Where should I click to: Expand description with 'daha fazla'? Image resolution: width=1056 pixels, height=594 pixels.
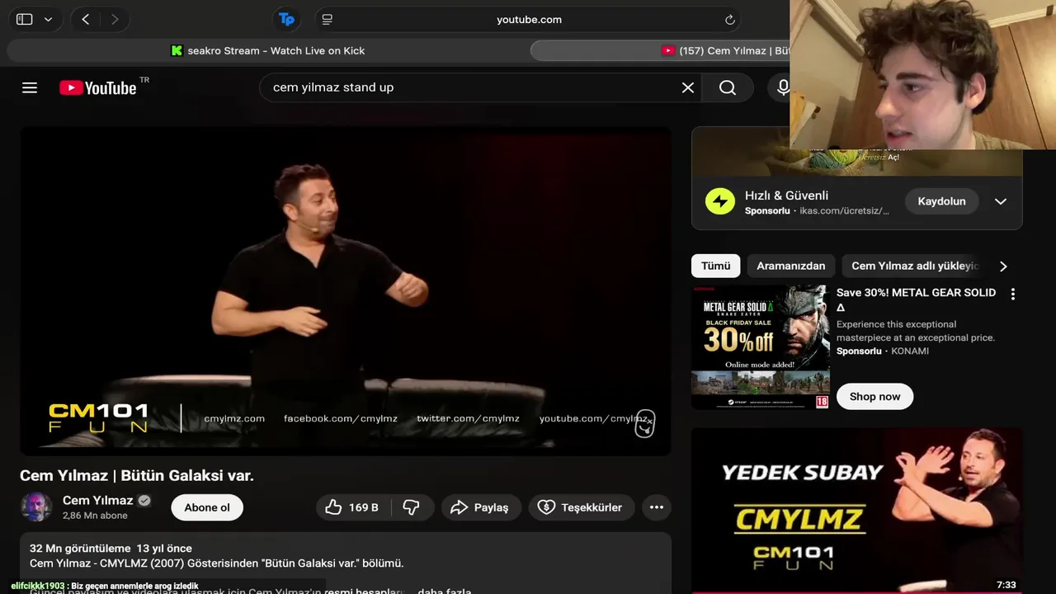(445, 591)
